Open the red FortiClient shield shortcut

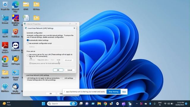[15, 33]
